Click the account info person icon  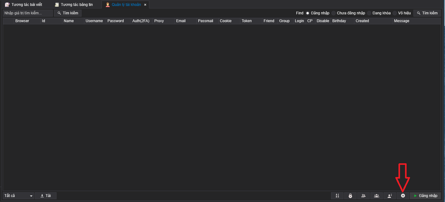pyautogui.click(x=390, y=196)
